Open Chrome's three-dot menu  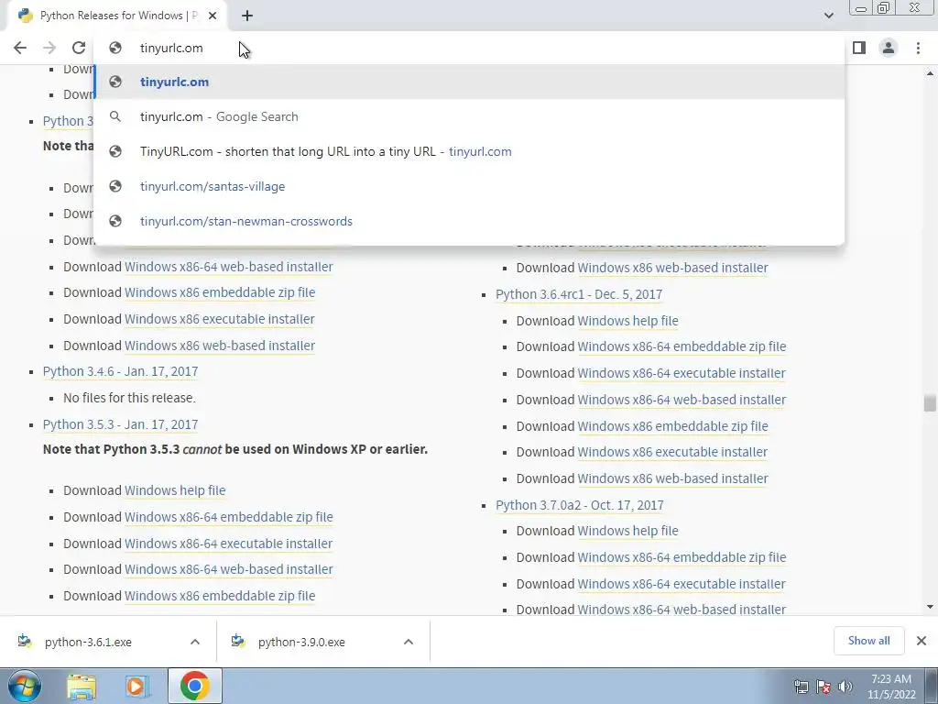pos(918,48)
